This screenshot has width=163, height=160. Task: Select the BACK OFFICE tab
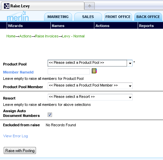(148, 17)
